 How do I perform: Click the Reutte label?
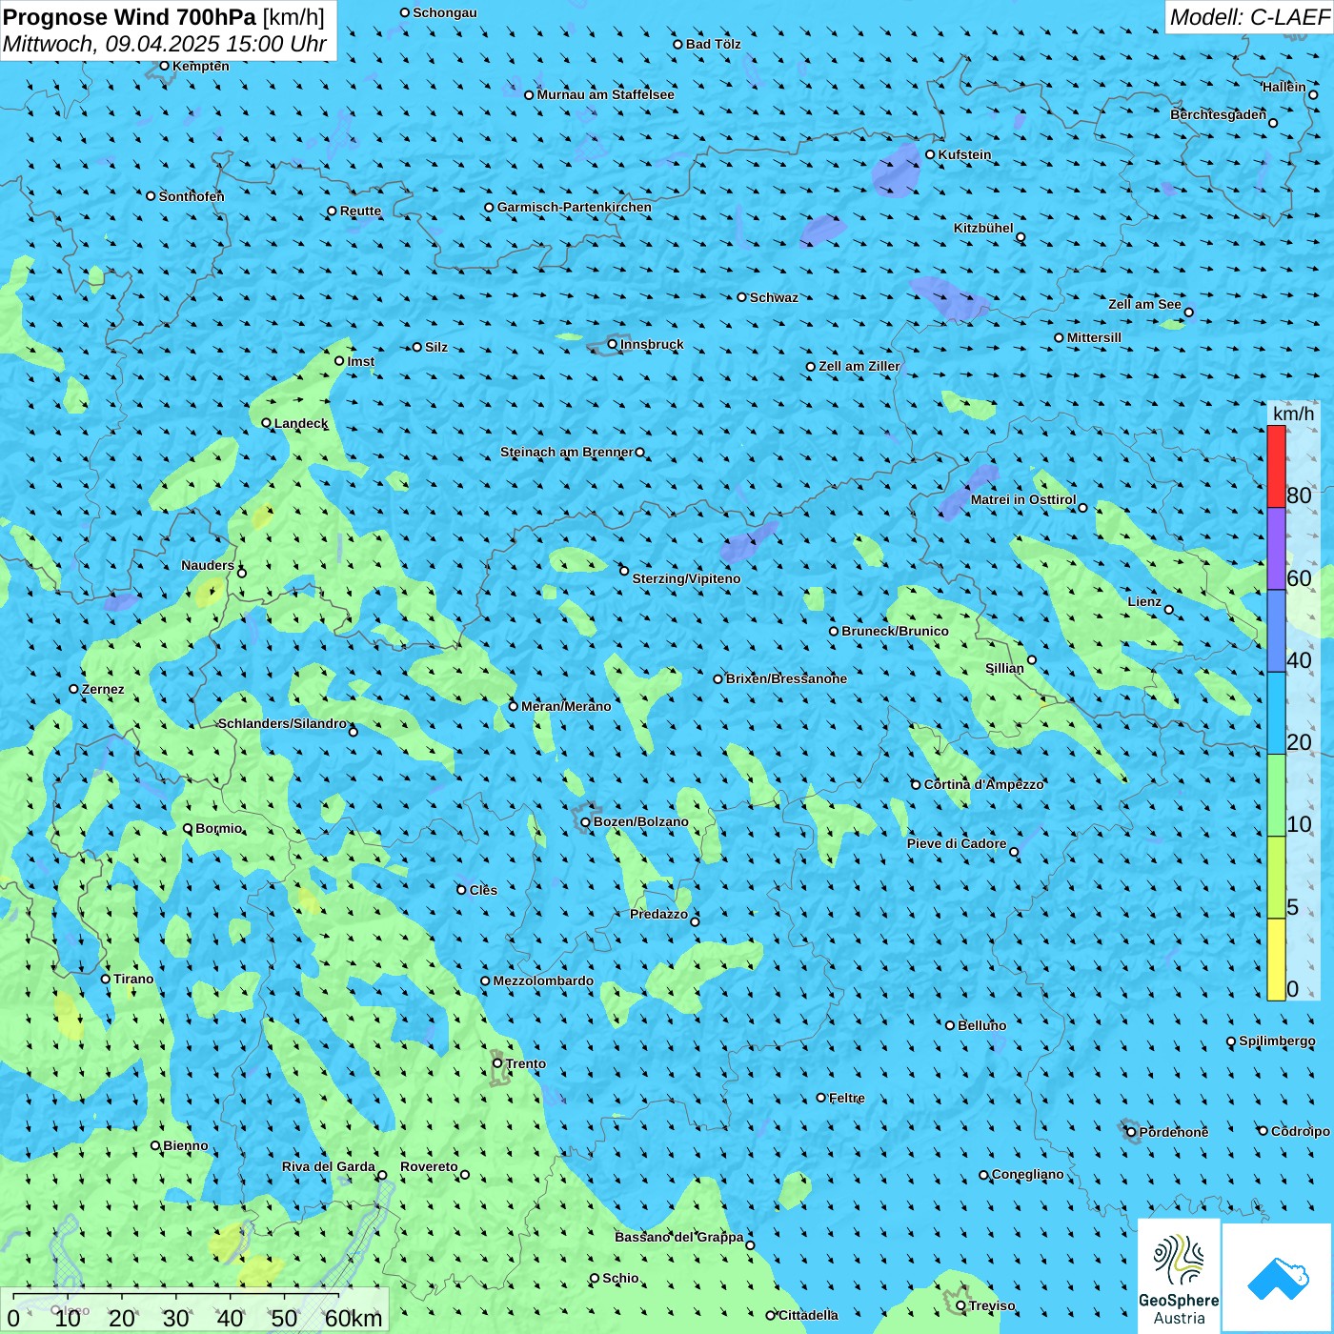point(360,211)
